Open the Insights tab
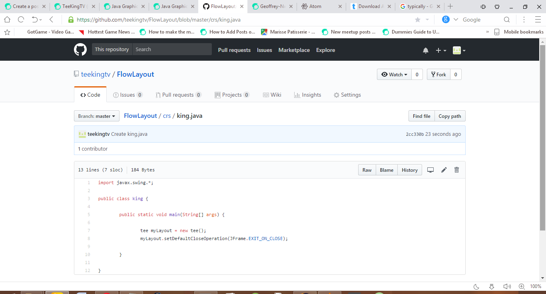The width and height of the screenshot is (546, 294). point(308,95)
